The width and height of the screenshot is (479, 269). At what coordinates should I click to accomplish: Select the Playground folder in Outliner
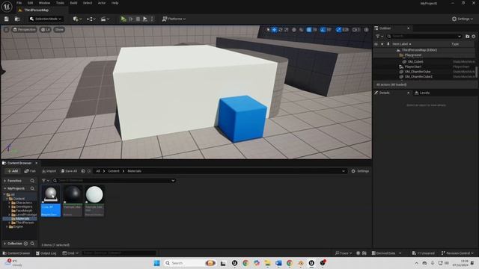tap(412, 55)
